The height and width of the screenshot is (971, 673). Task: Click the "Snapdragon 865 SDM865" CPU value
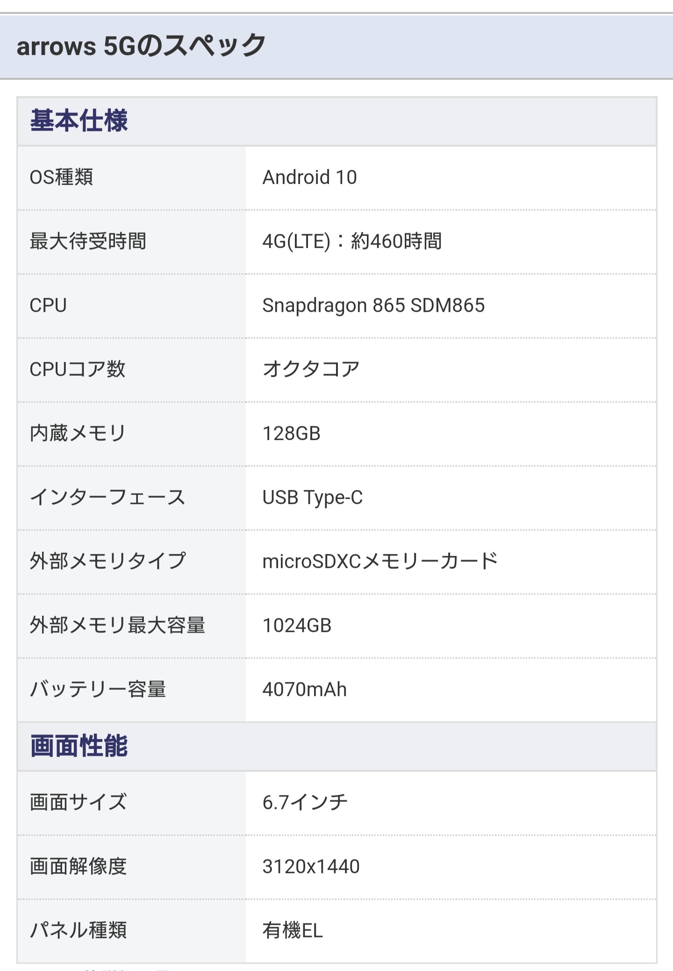tap(373, 306)
